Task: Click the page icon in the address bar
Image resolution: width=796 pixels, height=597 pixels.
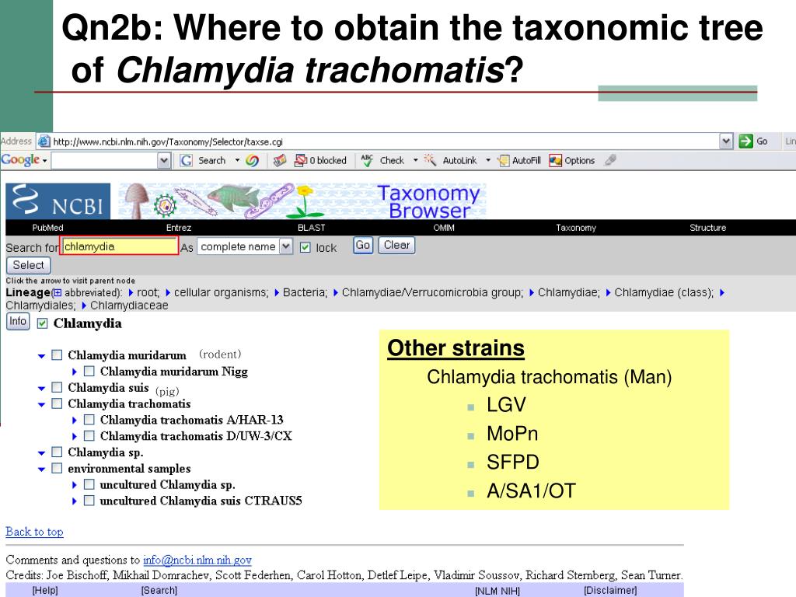Action: [x=44, y=141]
